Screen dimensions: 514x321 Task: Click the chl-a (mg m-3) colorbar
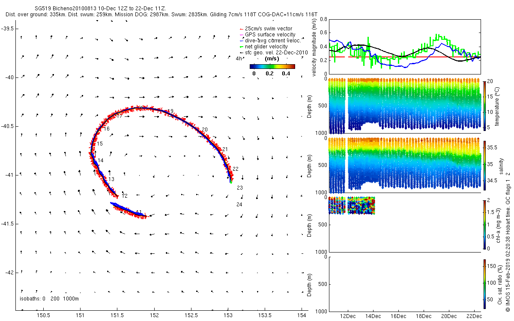tap(484, 224)
